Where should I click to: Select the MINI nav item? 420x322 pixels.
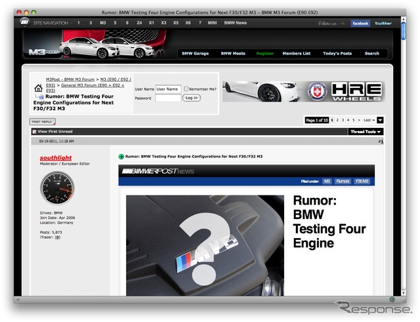(212, 23)
